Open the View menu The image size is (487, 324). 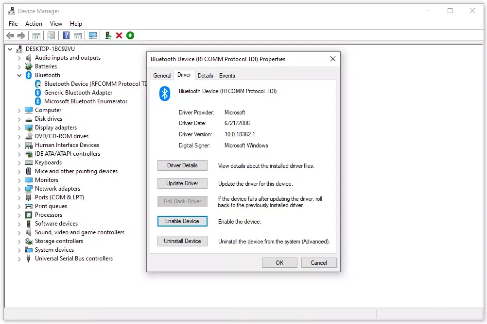pos(56,24)
